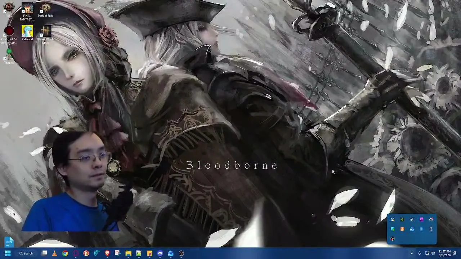This screenshot has width=461, height=259.
Task: Open the Palworld desktop shortcut
Action: click(27, 33)
